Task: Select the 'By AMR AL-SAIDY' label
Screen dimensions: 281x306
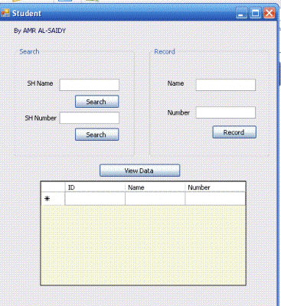Action: 40,31
